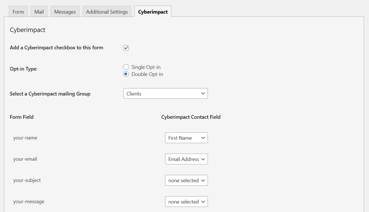Click the Form Field column header
The image size is (369, 212).
(x=22, y=117)
